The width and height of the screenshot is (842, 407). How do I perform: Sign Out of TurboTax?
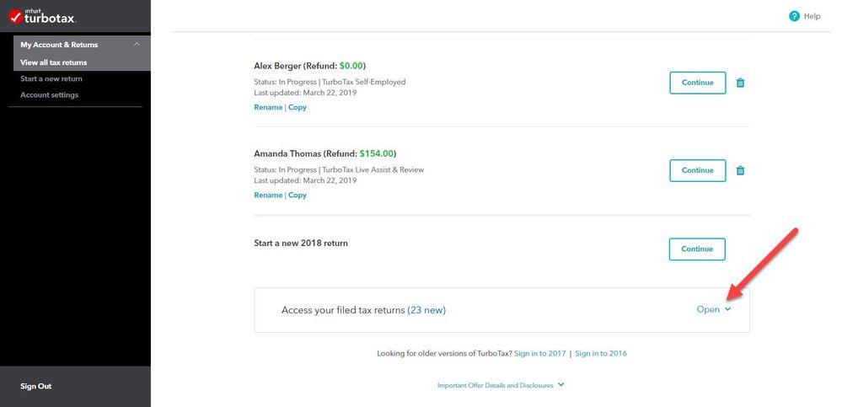(36, 386)
